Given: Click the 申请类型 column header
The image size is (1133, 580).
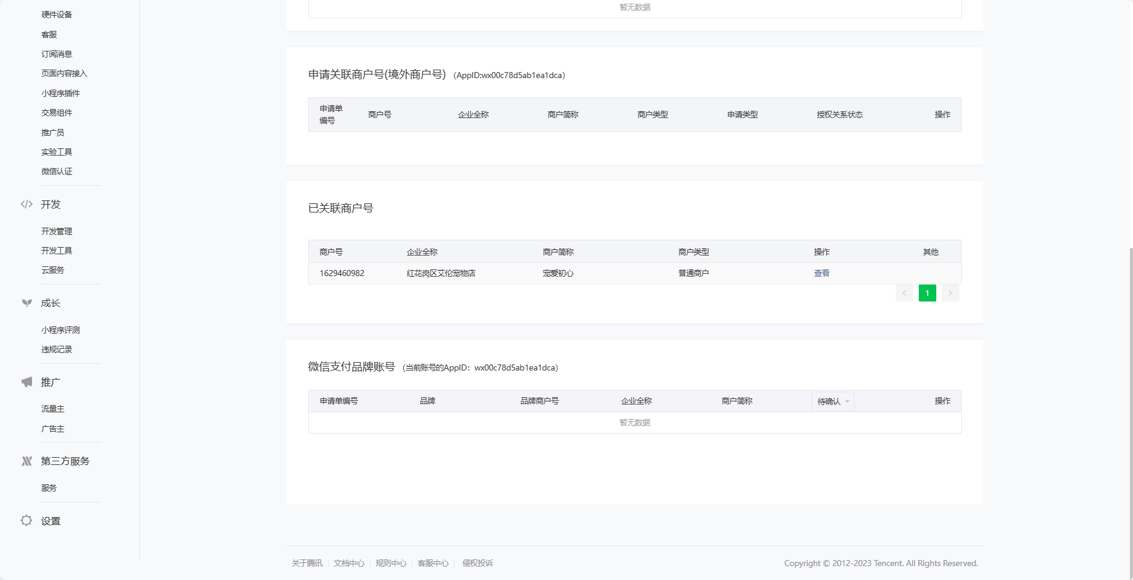Looking at the screenshot, I should pos(743,114).
